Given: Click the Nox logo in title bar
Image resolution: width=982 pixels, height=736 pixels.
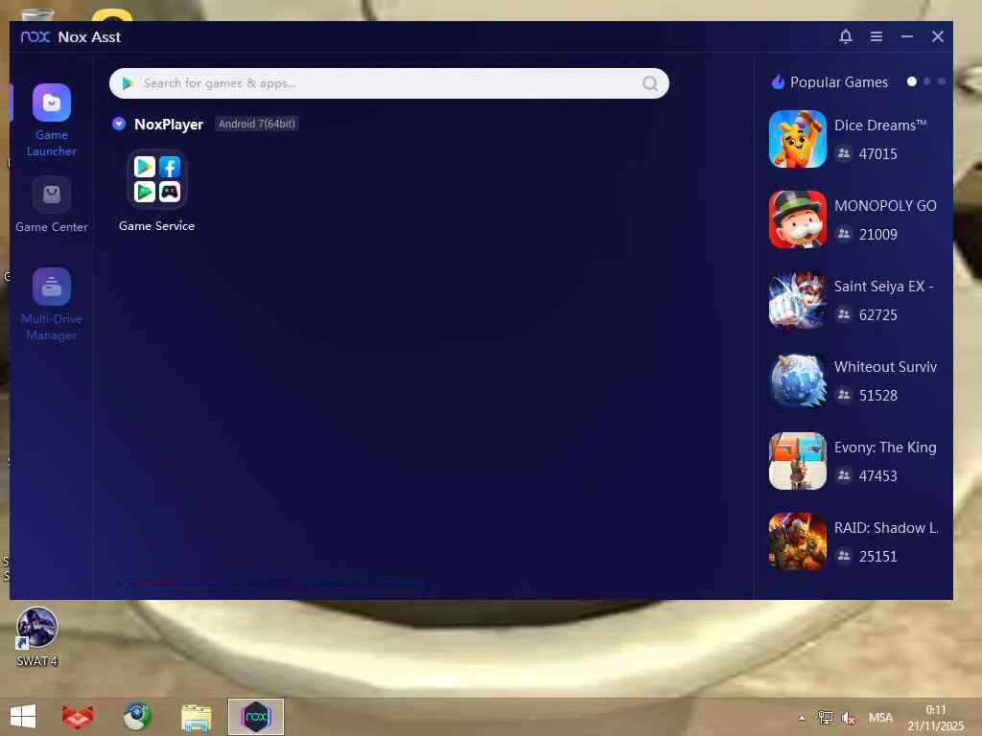Looking at the screenshot, I should pyautogui.click(x=35, y=37).
